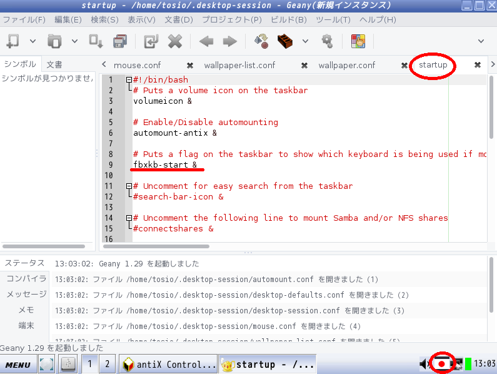The image size is (497, 374).
Task: Open the 文書(D) menu
Action: pos(179,19)
